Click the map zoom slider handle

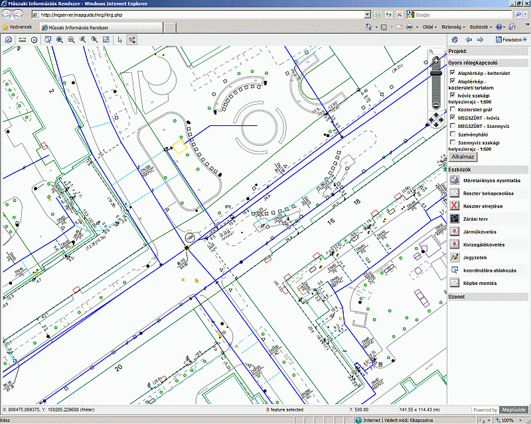436,72
